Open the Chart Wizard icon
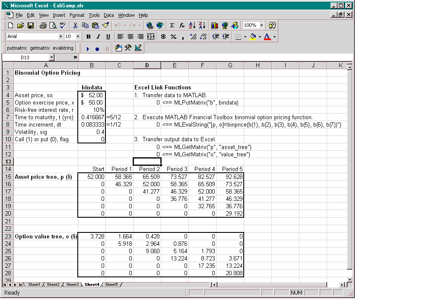This screenshot has width=433, height=308. click(215, 25)
